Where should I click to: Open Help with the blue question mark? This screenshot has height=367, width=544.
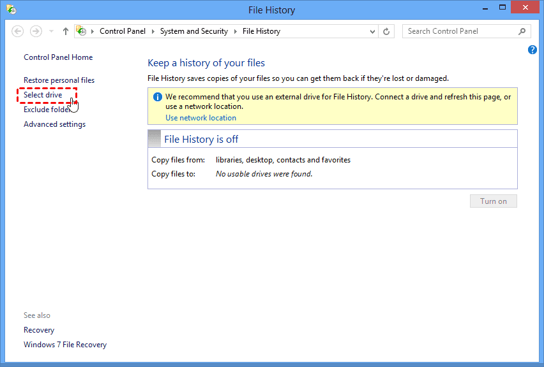533,50
